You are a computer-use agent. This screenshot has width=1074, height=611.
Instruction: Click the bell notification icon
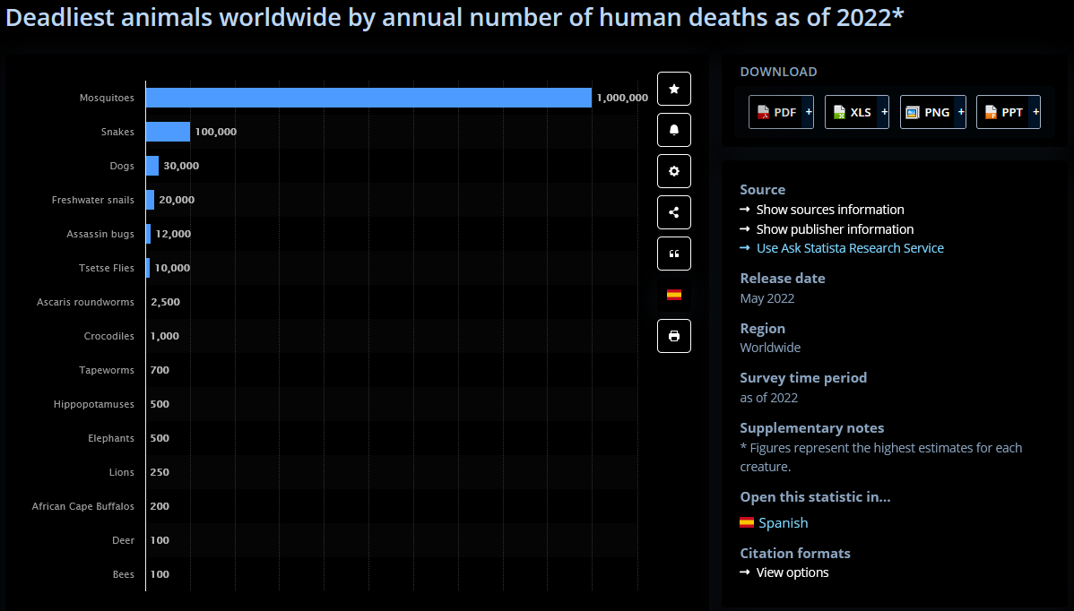click(674, 130)
